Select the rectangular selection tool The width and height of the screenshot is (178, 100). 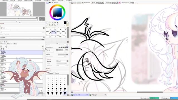(x=47, y=22)
